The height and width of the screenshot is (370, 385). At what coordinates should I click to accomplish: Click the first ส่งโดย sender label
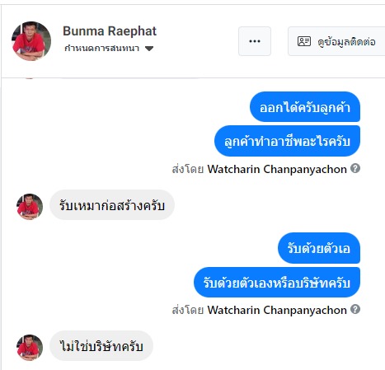(188, 169)
